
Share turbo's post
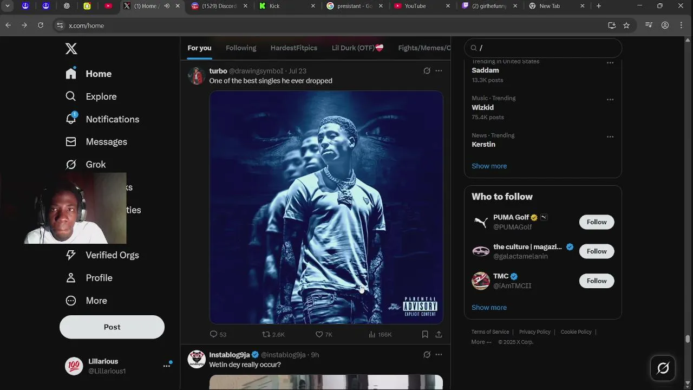(x=439, y=334)
